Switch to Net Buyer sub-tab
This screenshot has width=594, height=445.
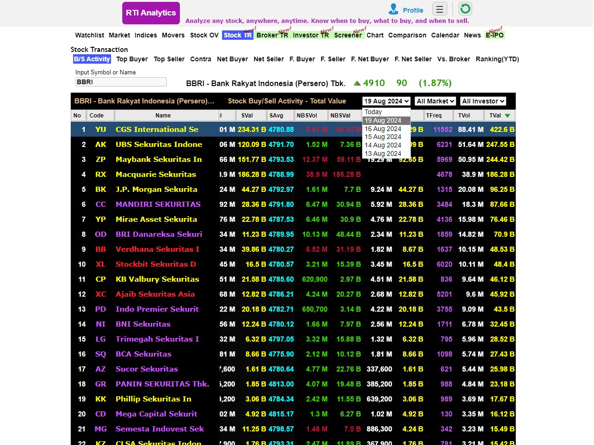coord(232,59)
